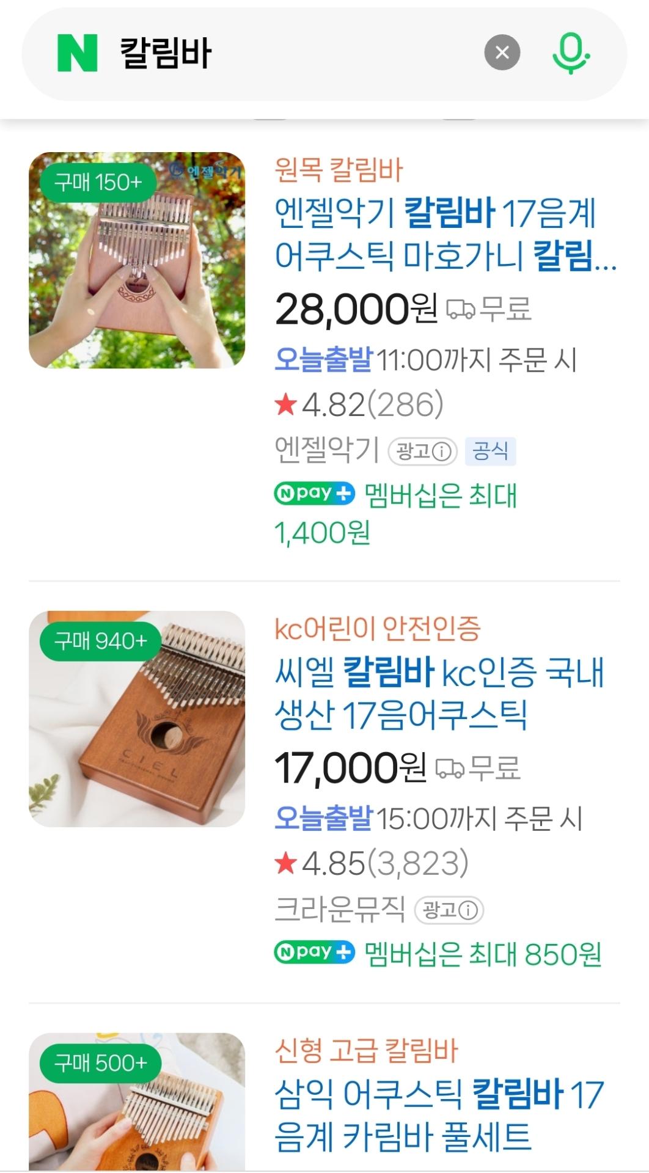Viewport: 649px width, 1173px height.
Task: Tap the 광고 info badge beside 엔젤악기
Action: 423,451
